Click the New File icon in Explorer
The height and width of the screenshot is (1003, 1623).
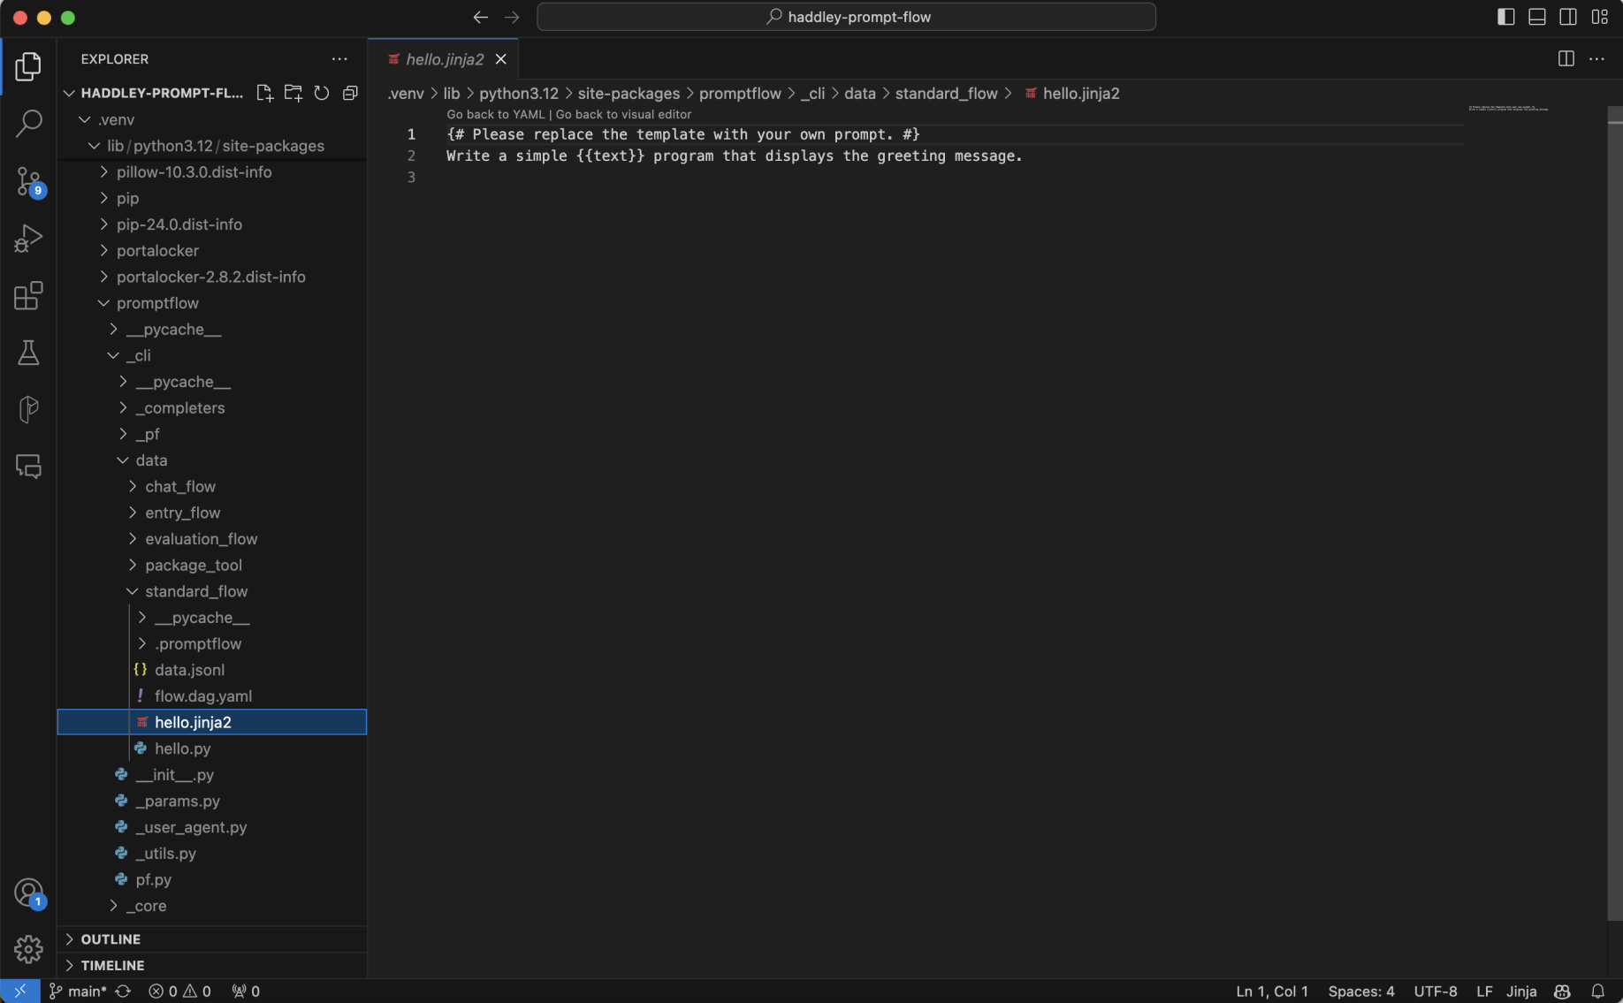click(x=264, y=93)
